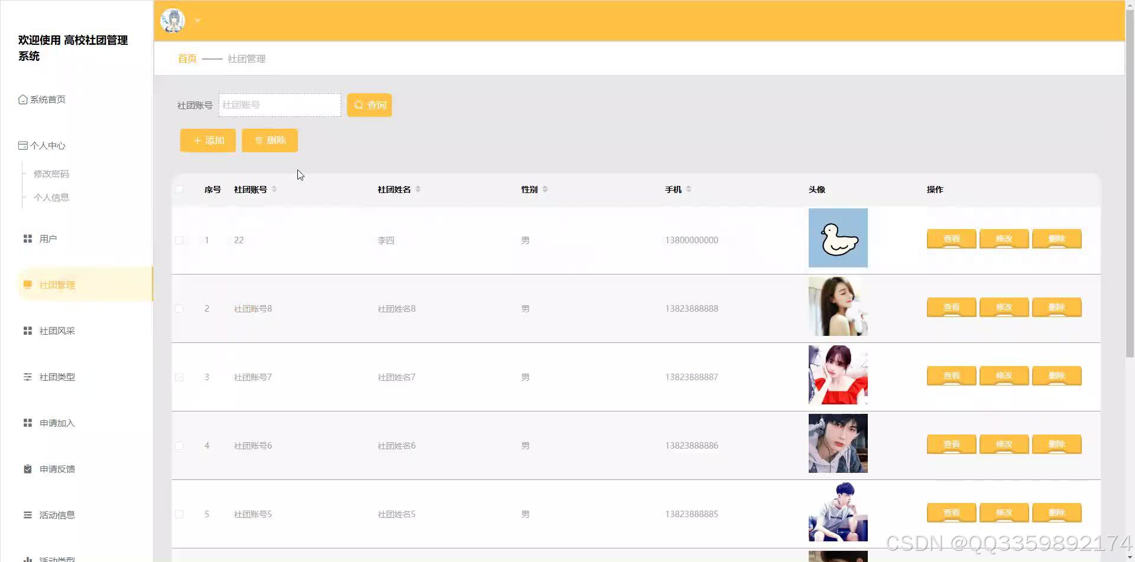Click the home icon beside 系统首页
The width and height of the screenshot is (1135, 562).
23,99
